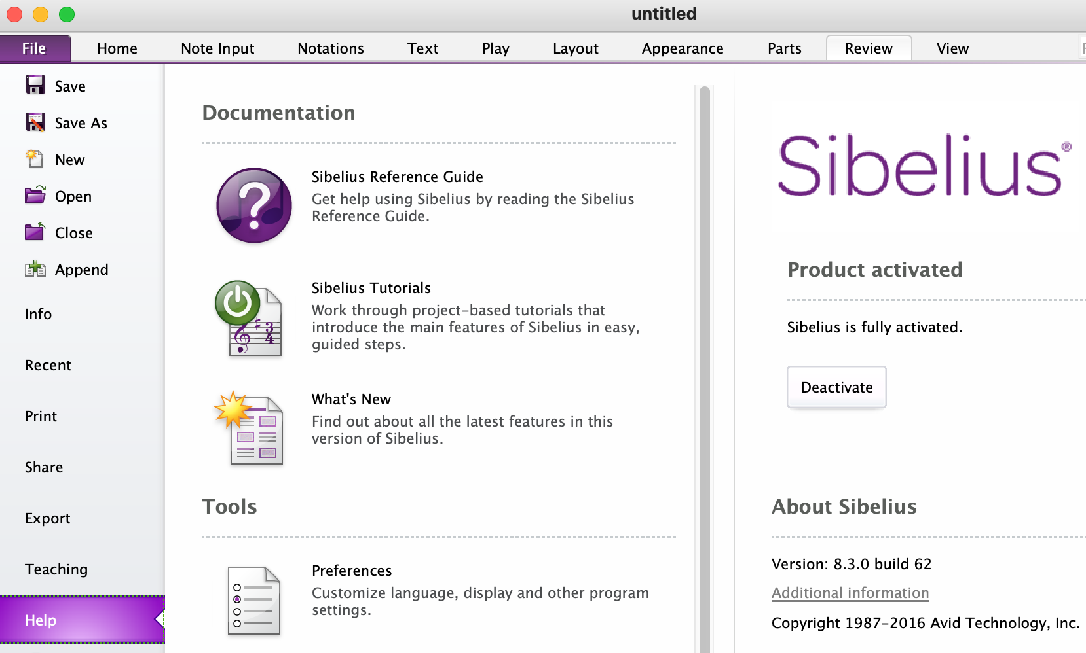
Task: Switch to the Layout tab
Action: pyautogui.click(x=576, y=48)
